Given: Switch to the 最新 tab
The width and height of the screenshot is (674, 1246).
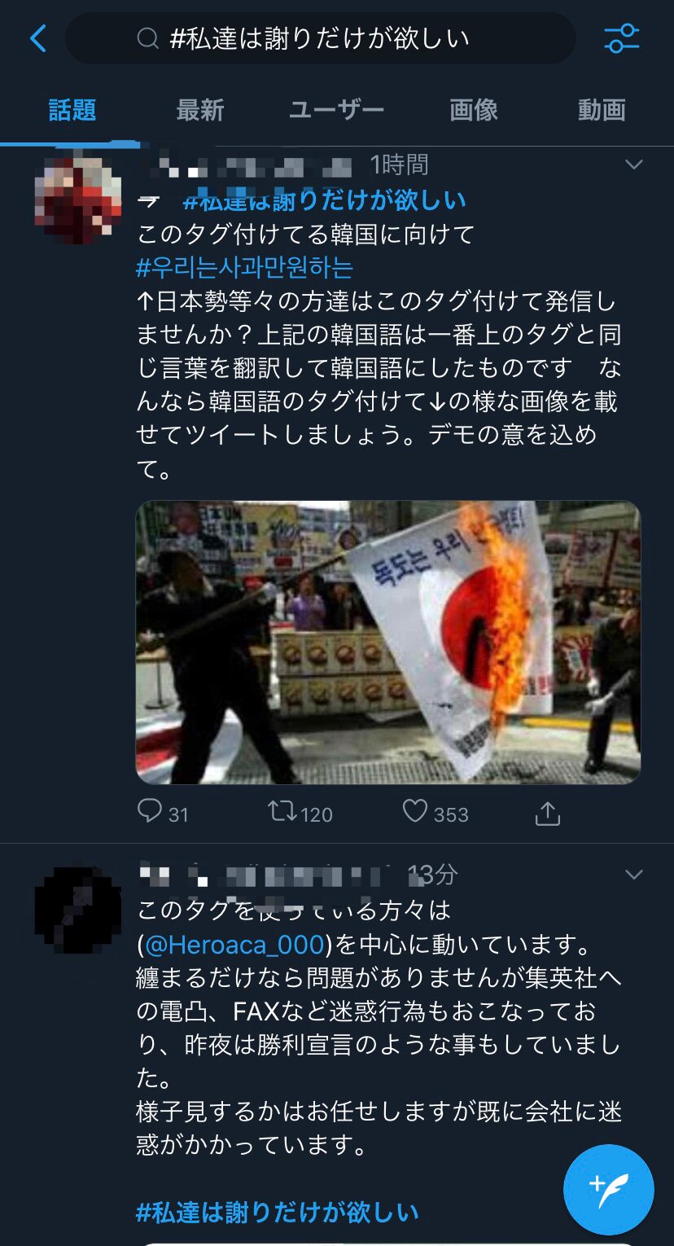Looking at the screenshot, I should [199, 110].
